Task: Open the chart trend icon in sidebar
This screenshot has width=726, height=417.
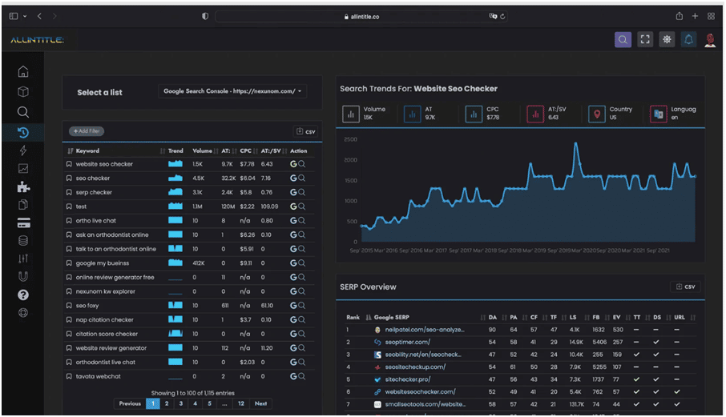Action: [x=23, y=168]
